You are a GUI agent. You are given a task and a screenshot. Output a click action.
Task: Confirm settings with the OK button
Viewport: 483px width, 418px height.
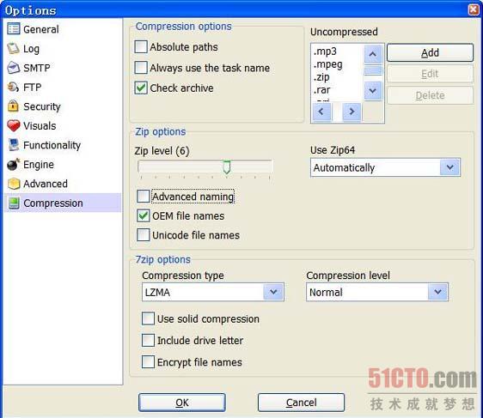pyautogui.click(x=181, y=403)
